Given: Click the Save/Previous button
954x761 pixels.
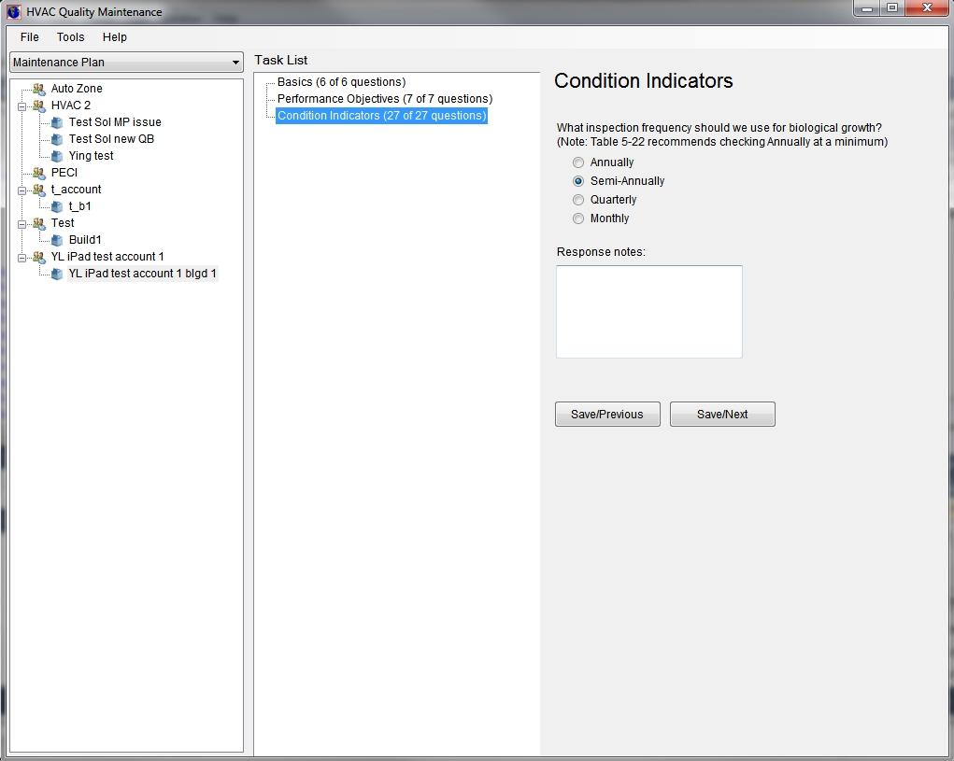Looking at the screenshot, I should click(x=607, y=414).
